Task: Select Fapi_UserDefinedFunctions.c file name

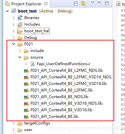Action: tap(63, 64)
